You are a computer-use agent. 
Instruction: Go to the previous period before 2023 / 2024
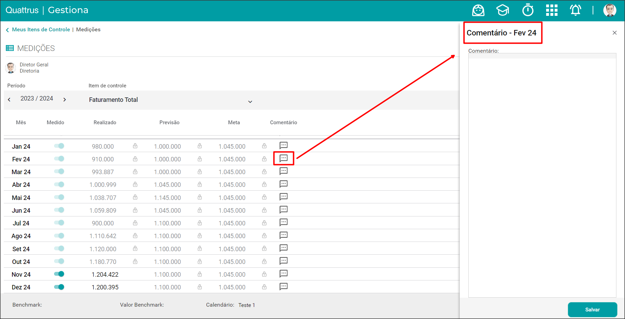[x=9, y=100]
